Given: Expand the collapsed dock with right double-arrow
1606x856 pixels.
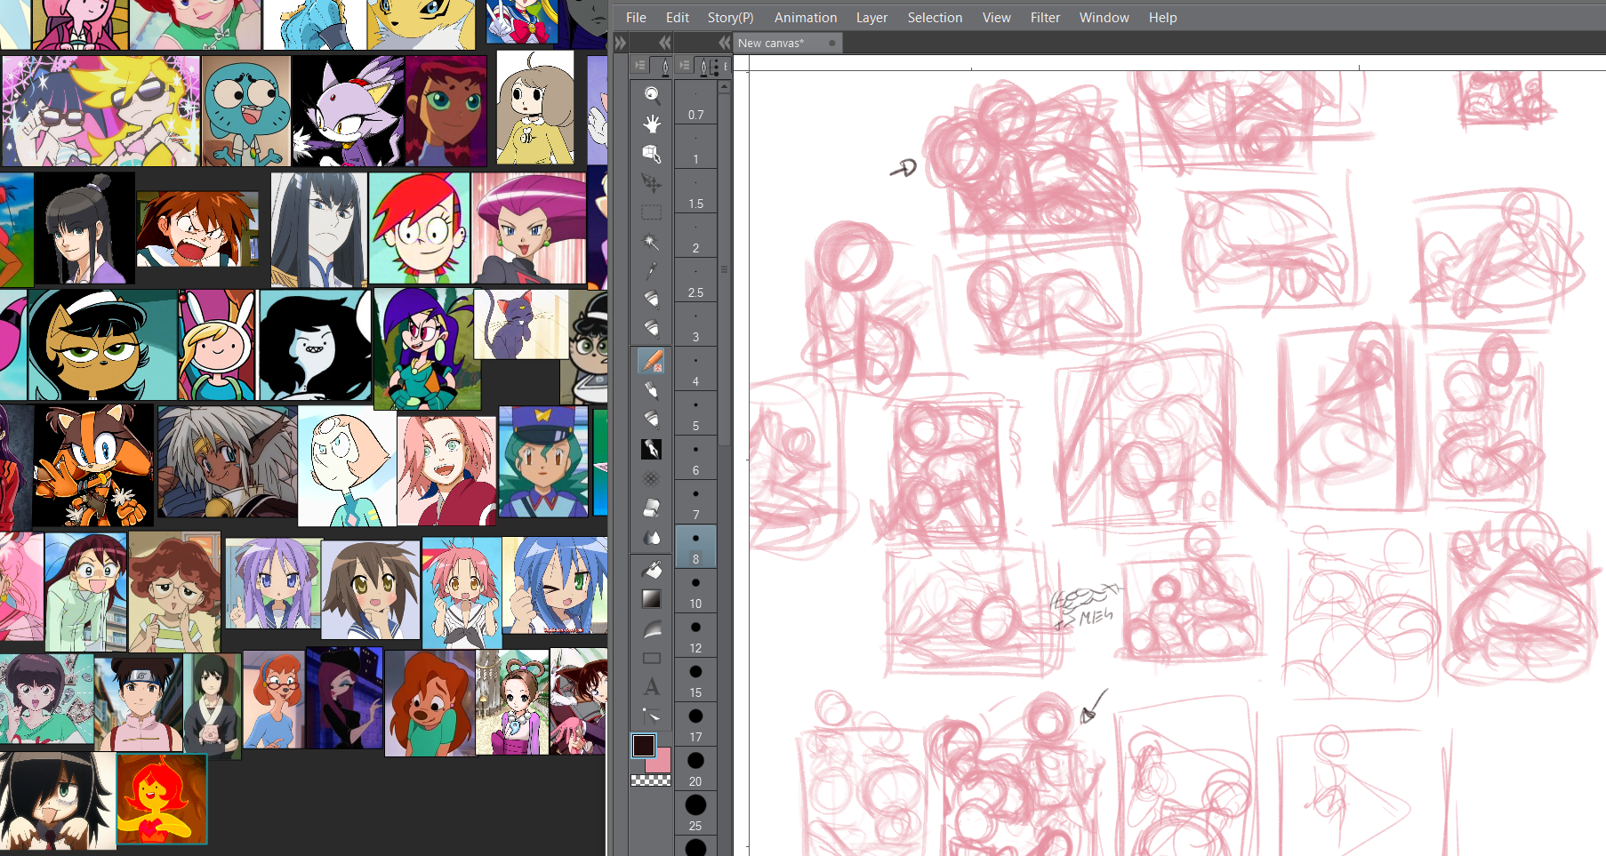Looking at the screenshot, I should pos(621,43).
